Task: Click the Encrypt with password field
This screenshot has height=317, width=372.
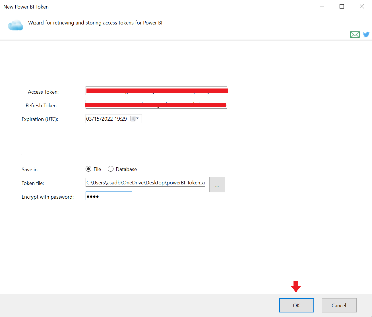Action: tap(109, 196)
